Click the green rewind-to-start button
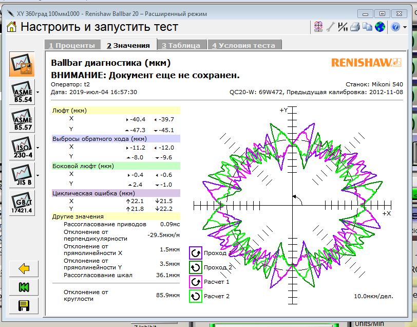This screenshot has height=327, width=417. coord(24,287)
